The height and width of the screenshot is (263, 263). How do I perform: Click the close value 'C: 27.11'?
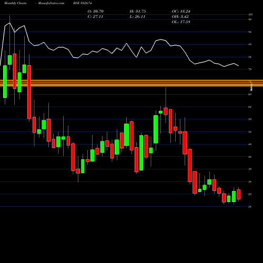pyautogui.click(x=95, y=17)
